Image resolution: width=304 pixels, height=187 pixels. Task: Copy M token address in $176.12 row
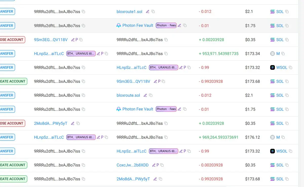pyautogui.click(x=283, y=137)
